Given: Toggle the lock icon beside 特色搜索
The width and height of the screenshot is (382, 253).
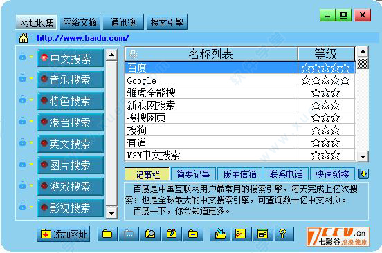Looking at the screenshot, I should tap(22, 100).
